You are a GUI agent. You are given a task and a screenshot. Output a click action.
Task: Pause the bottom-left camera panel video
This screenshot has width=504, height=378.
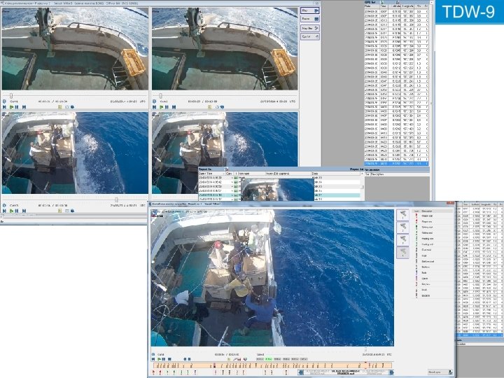pyautogui.click(x=16, y=211)
